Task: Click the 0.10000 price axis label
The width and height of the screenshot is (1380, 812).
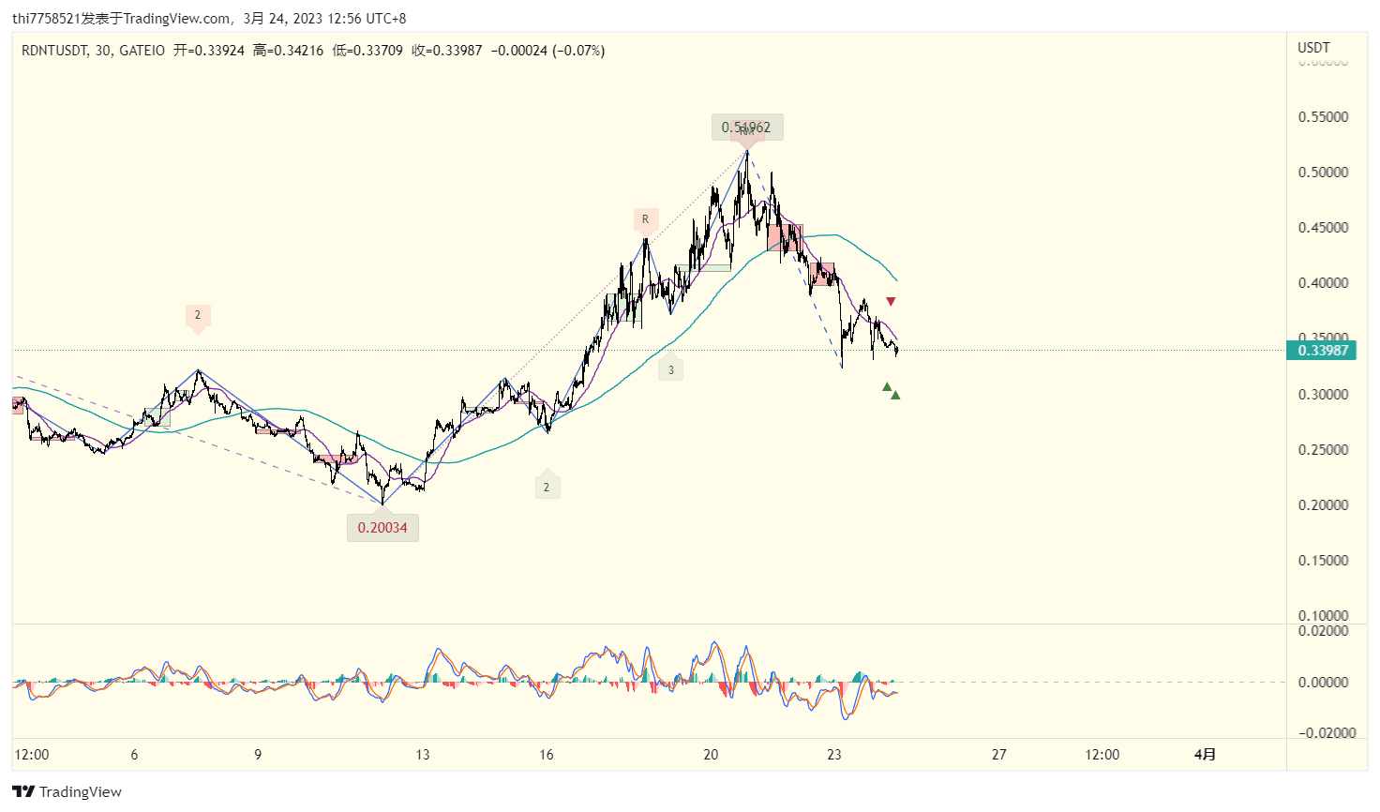Action: [x=1323, y=616]
